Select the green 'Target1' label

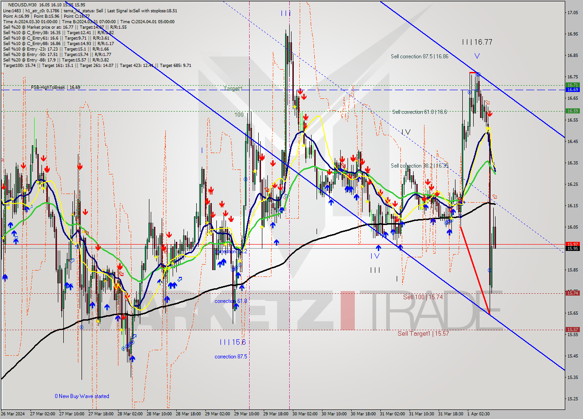click(233, 88)
